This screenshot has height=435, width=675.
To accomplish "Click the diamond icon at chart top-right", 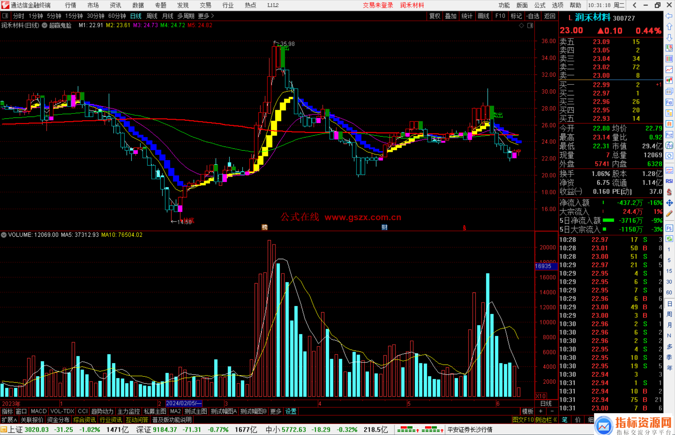I will click(x=522, y=26).
